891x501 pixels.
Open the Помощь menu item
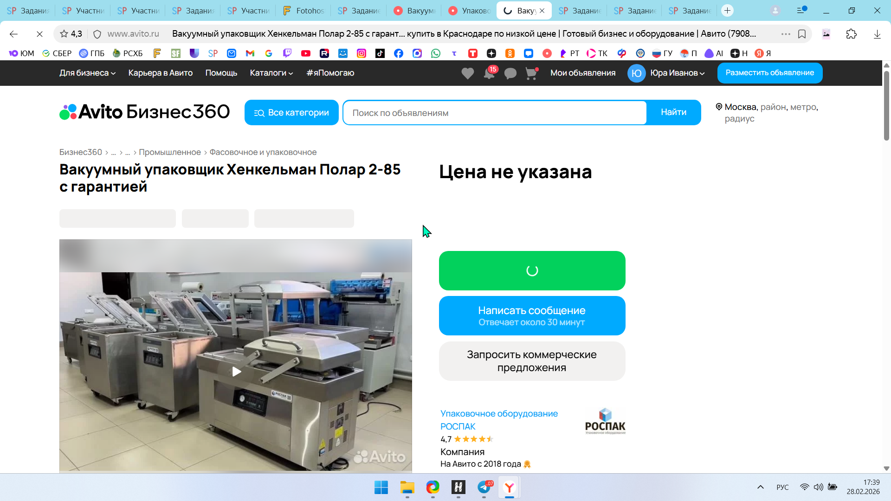coord(221,73)
